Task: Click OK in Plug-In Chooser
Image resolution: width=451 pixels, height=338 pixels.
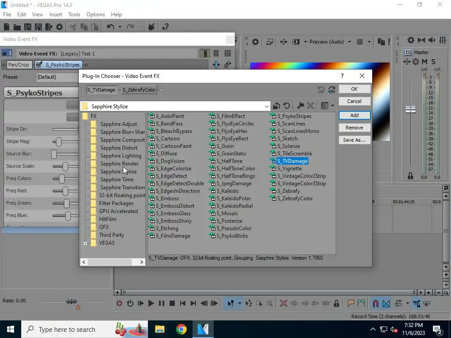Action: coord(355,89)
